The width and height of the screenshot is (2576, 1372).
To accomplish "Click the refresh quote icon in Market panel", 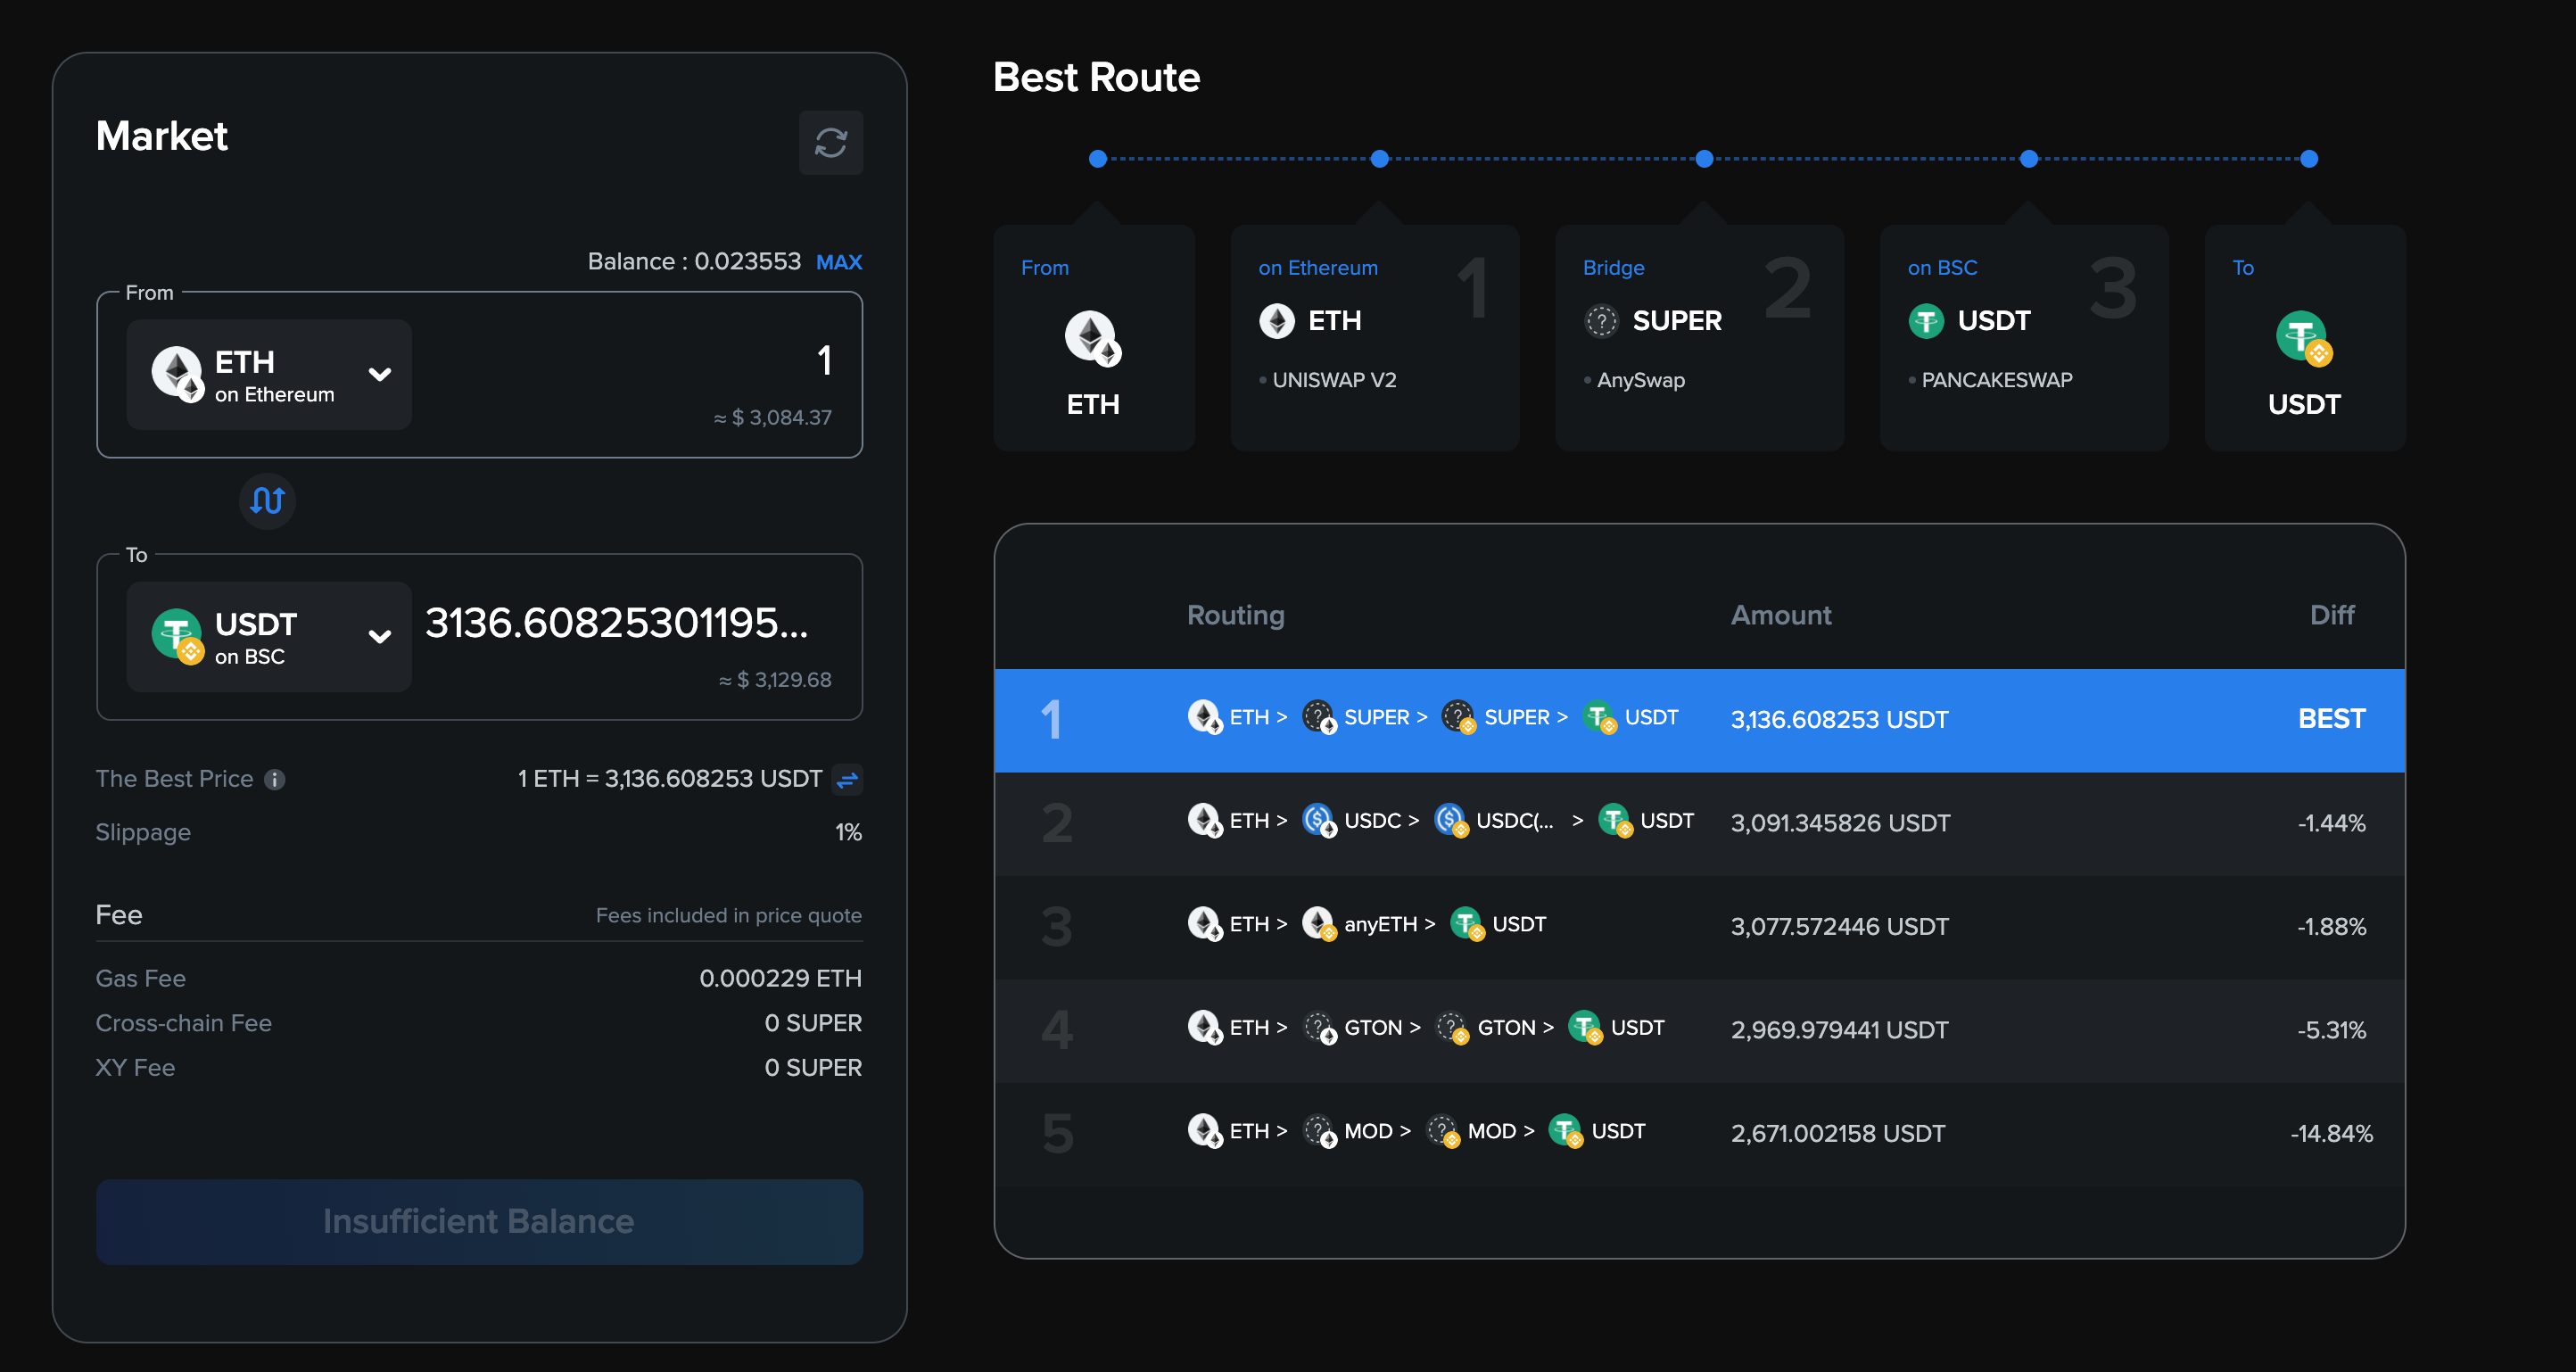I will tap(830, 143).
